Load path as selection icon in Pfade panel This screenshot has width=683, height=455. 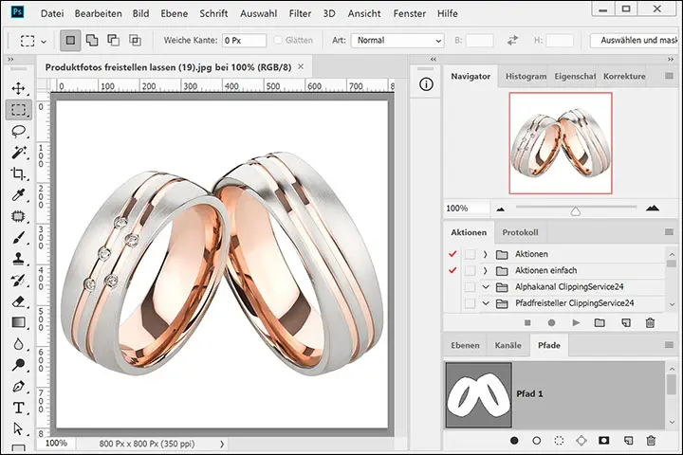[560, 441]
